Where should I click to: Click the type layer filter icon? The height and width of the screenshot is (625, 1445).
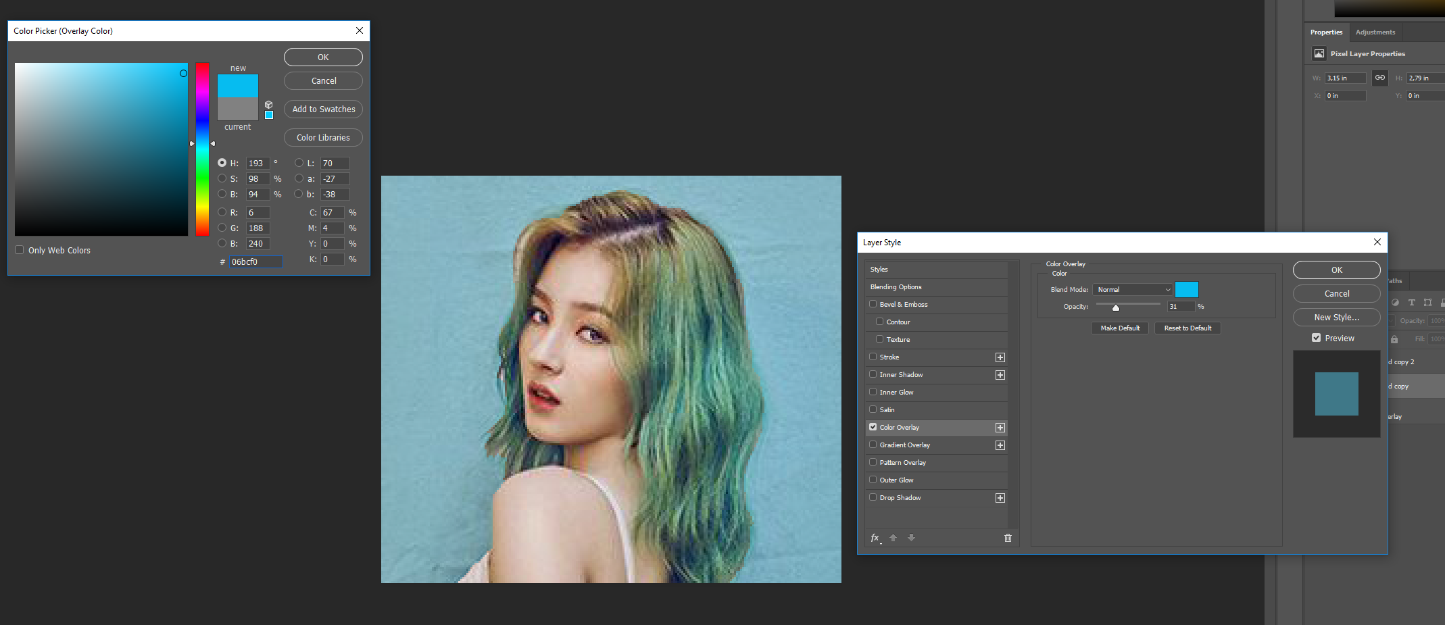pos(1411,303)
